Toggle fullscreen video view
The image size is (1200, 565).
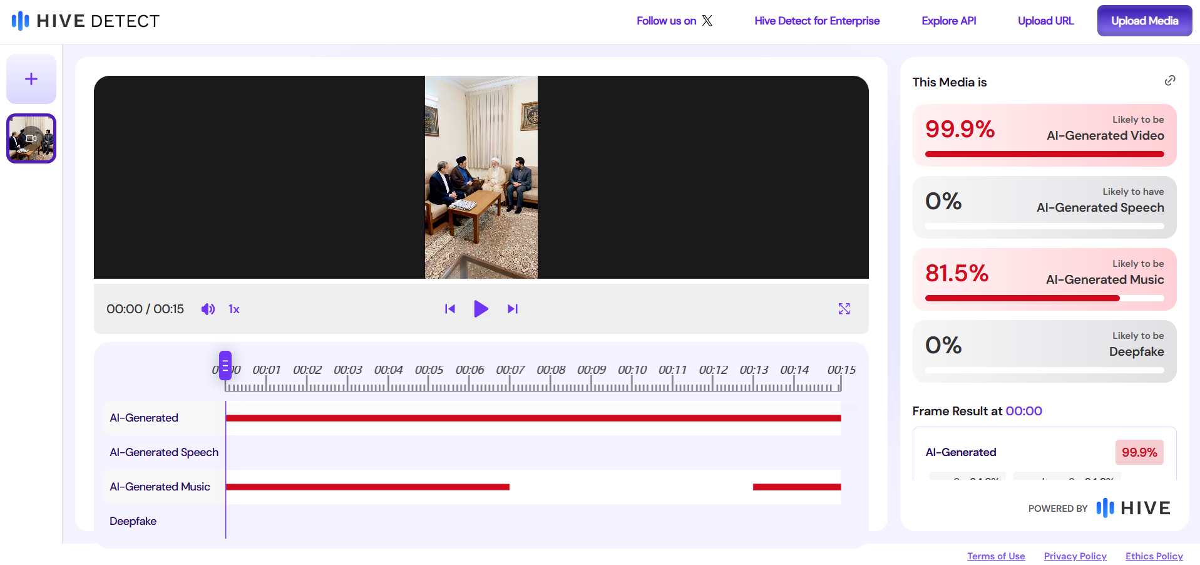click(x=844, y=309)
